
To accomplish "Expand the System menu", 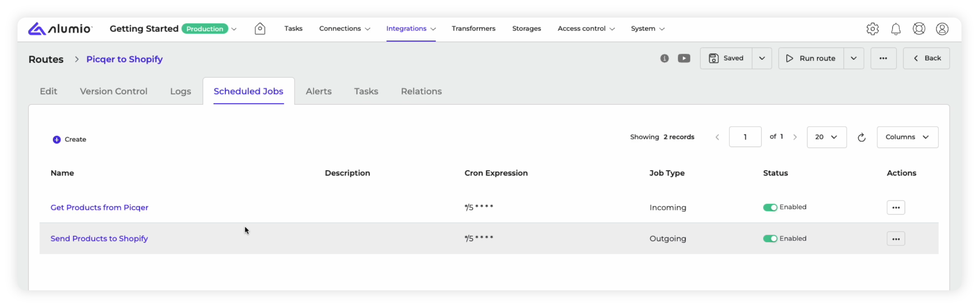I will point(648,28).
